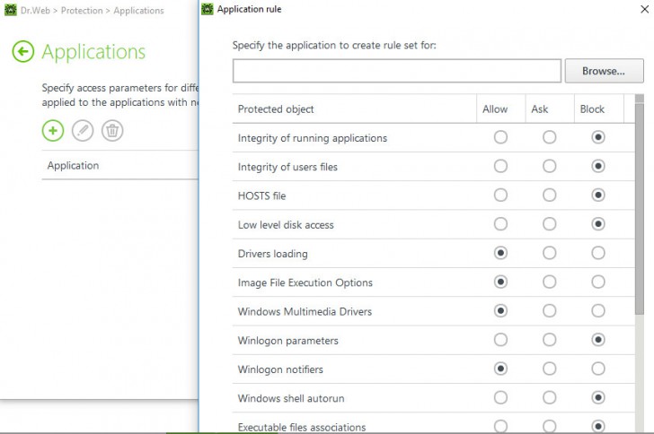Image resolution: width=654 pixels, height=434 pixels.
Task: Click the Application rule window icon
Action: pyautogui.click(x=208, y=10)
